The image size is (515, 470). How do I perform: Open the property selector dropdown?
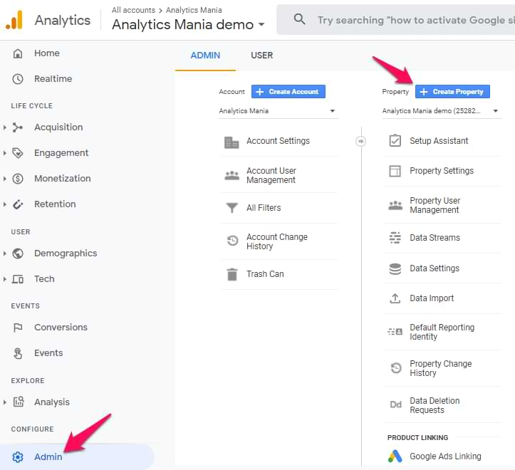(440, 111)
